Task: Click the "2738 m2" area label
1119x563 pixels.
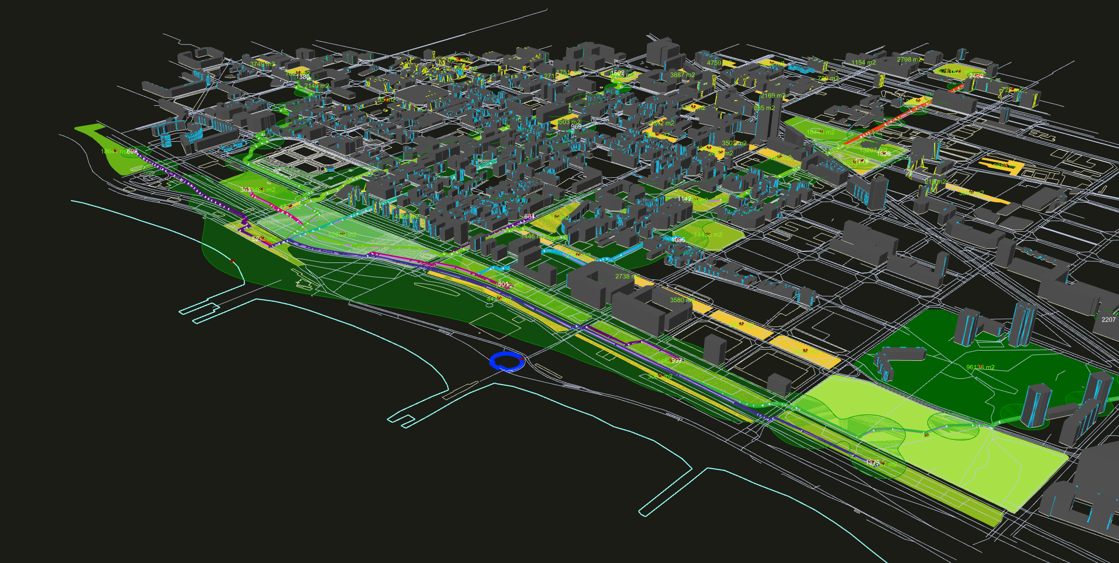Action: 627,276
